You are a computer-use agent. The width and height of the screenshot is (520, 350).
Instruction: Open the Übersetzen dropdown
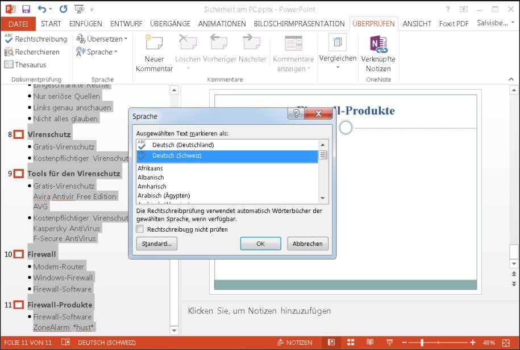(102, 39)
